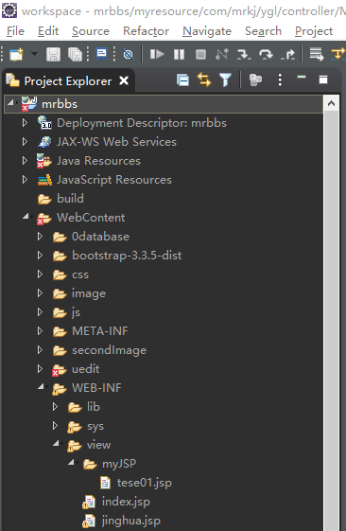The width and height of the screenshot is (346, 531).
Task: Open Project Explorer View Menu dots
Action: 280,80
